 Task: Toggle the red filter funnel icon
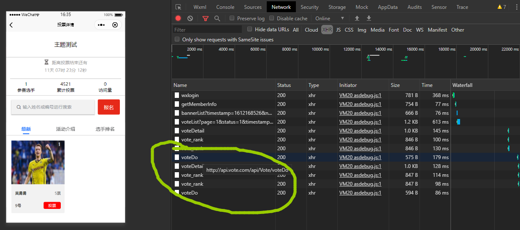pos(205,18)
